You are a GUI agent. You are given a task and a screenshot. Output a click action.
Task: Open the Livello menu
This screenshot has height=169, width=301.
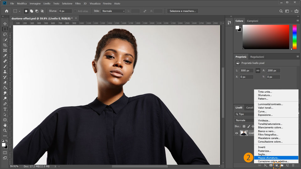coord(47,3)
